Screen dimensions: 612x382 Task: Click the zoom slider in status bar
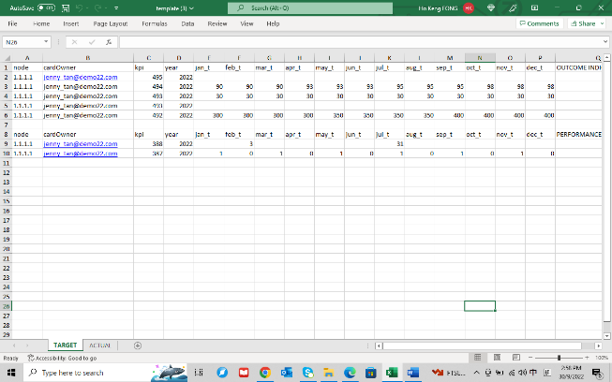click(x=559, y=358)
